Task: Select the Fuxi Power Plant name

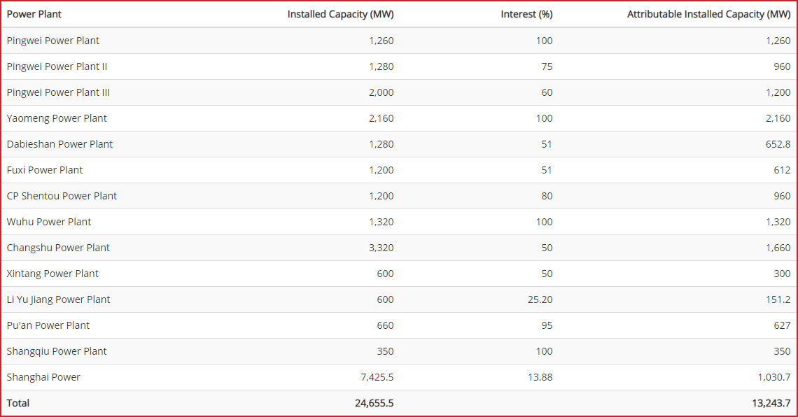Action: click(x=45, y=170)
